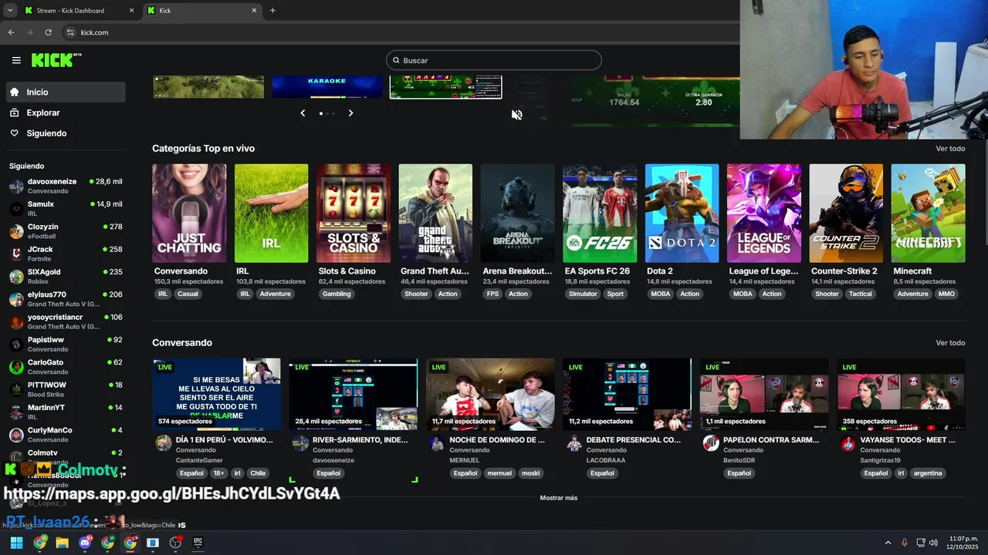Screen dimensions: 988x555
Task: Open PAPELON CONTRA SARM stream thumbnail
Action: tap(764, 394)
